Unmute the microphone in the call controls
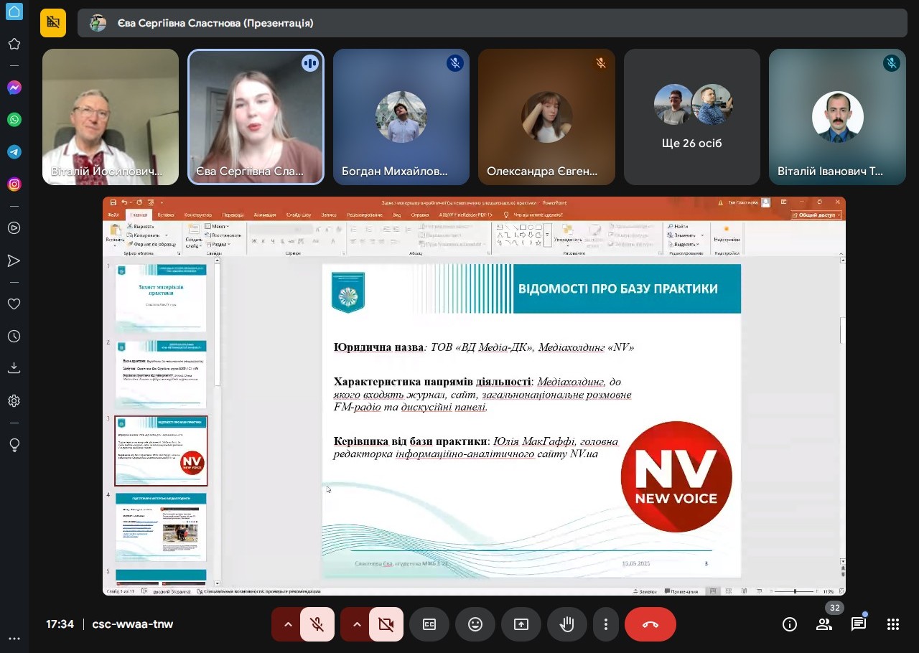Screen dimensions: 919x653 (317, 624)
